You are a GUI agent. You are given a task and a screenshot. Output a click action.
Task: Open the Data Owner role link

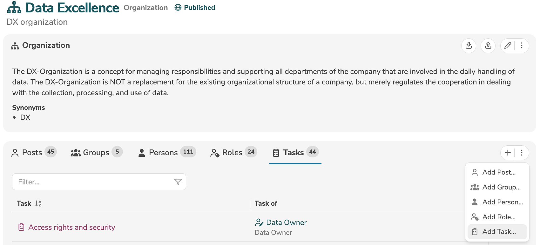286,222
